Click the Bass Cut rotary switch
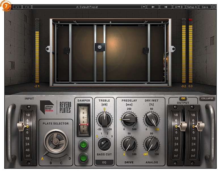 click(x=104, y=144)
